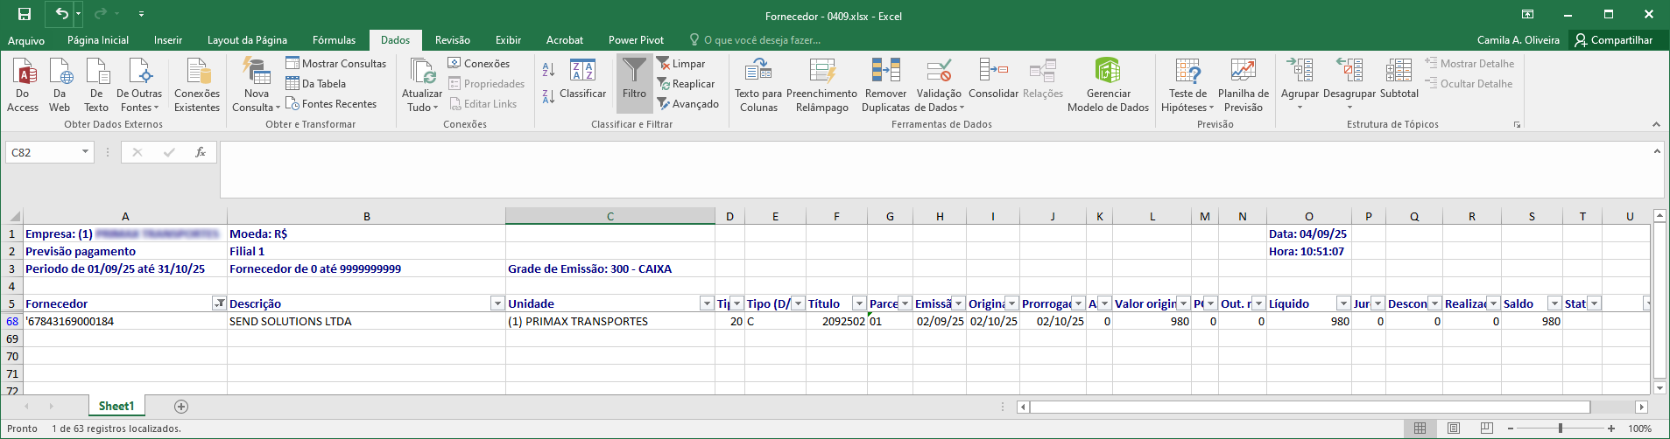Expand the Descrição column filter dropdown
The image size is (1670, 439).
[497, 303]
